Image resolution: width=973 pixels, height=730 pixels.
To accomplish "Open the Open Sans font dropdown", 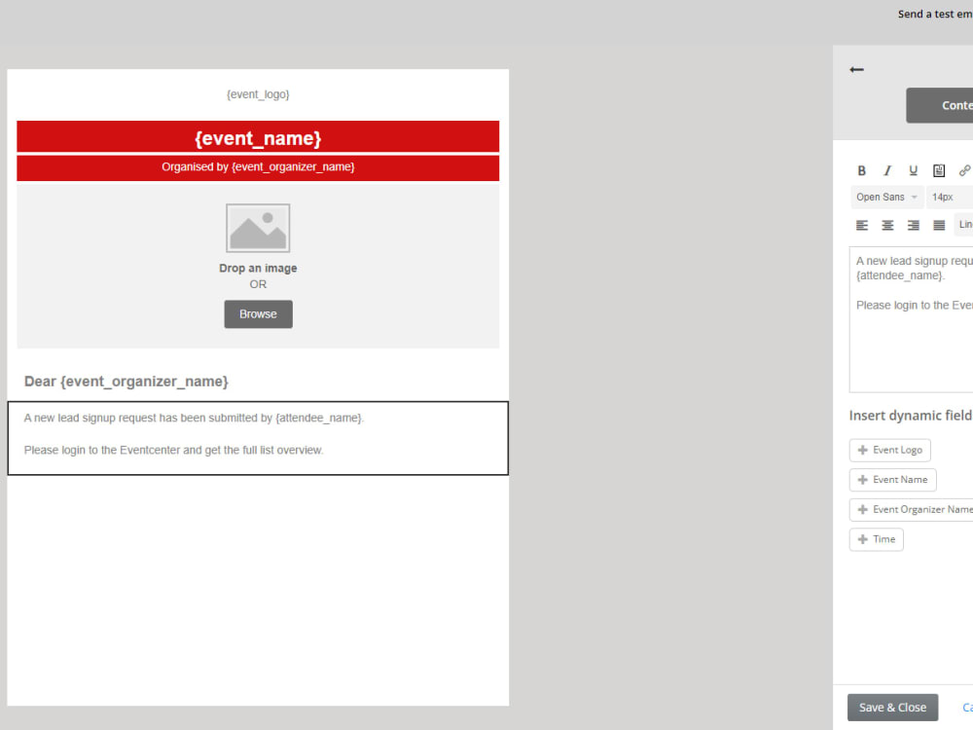I will 886,197.
